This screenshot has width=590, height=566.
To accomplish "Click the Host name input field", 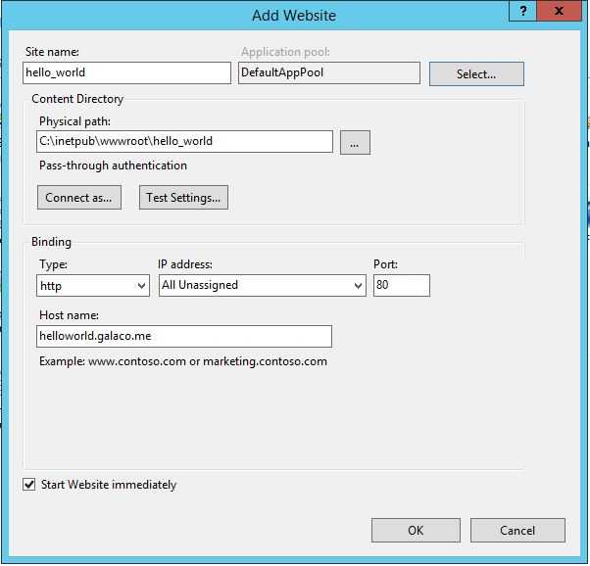I will click(184, 337).
